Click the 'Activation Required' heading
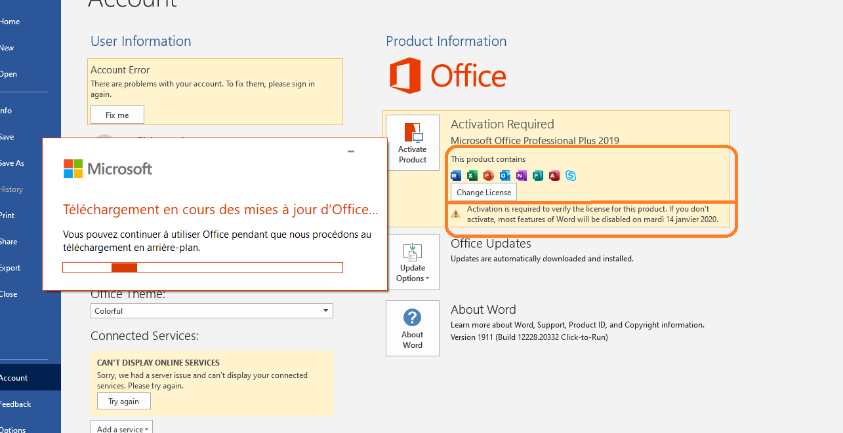 (503, 124)
